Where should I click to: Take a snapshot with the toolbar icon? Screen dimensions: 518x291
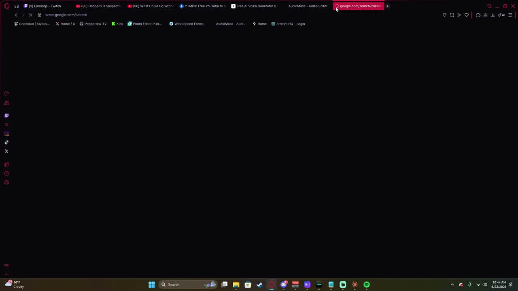point(452,15)
